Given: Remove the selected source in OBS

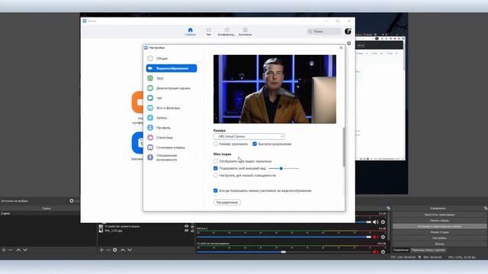Looking at the screenshot, I should [108, 250].
